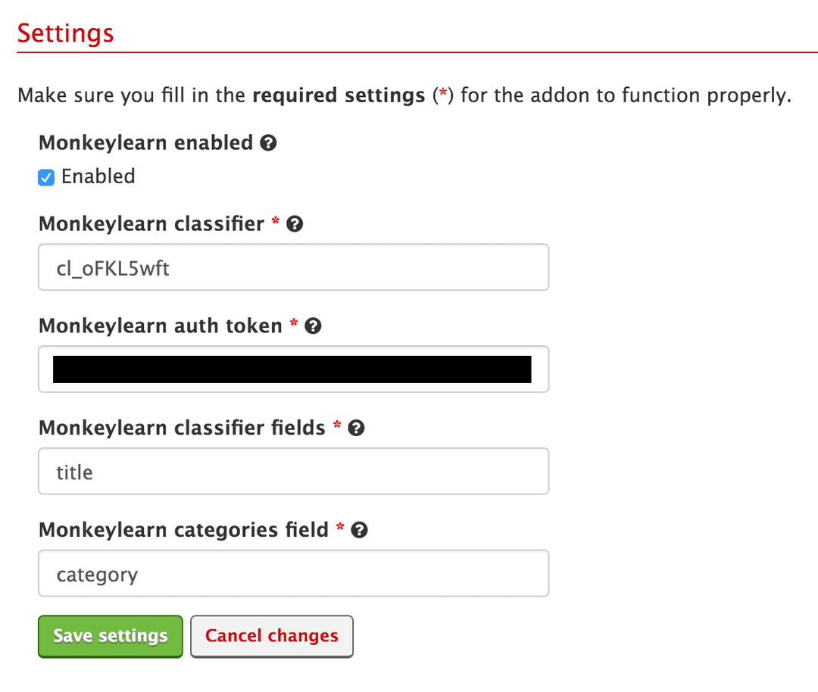Open help tooltip for categories field
818x692 pixels.
[360, 530]
